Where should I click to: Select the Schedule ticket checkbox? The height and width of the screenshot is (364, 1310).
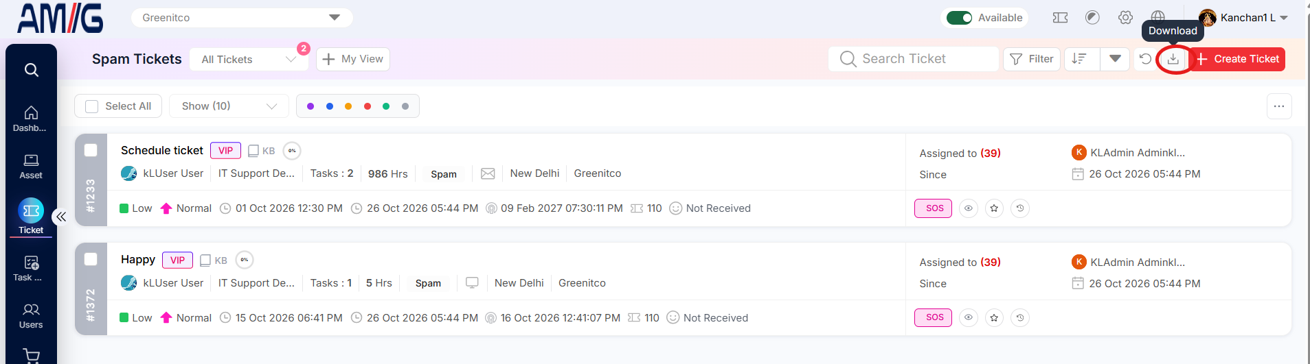[91, 150]
